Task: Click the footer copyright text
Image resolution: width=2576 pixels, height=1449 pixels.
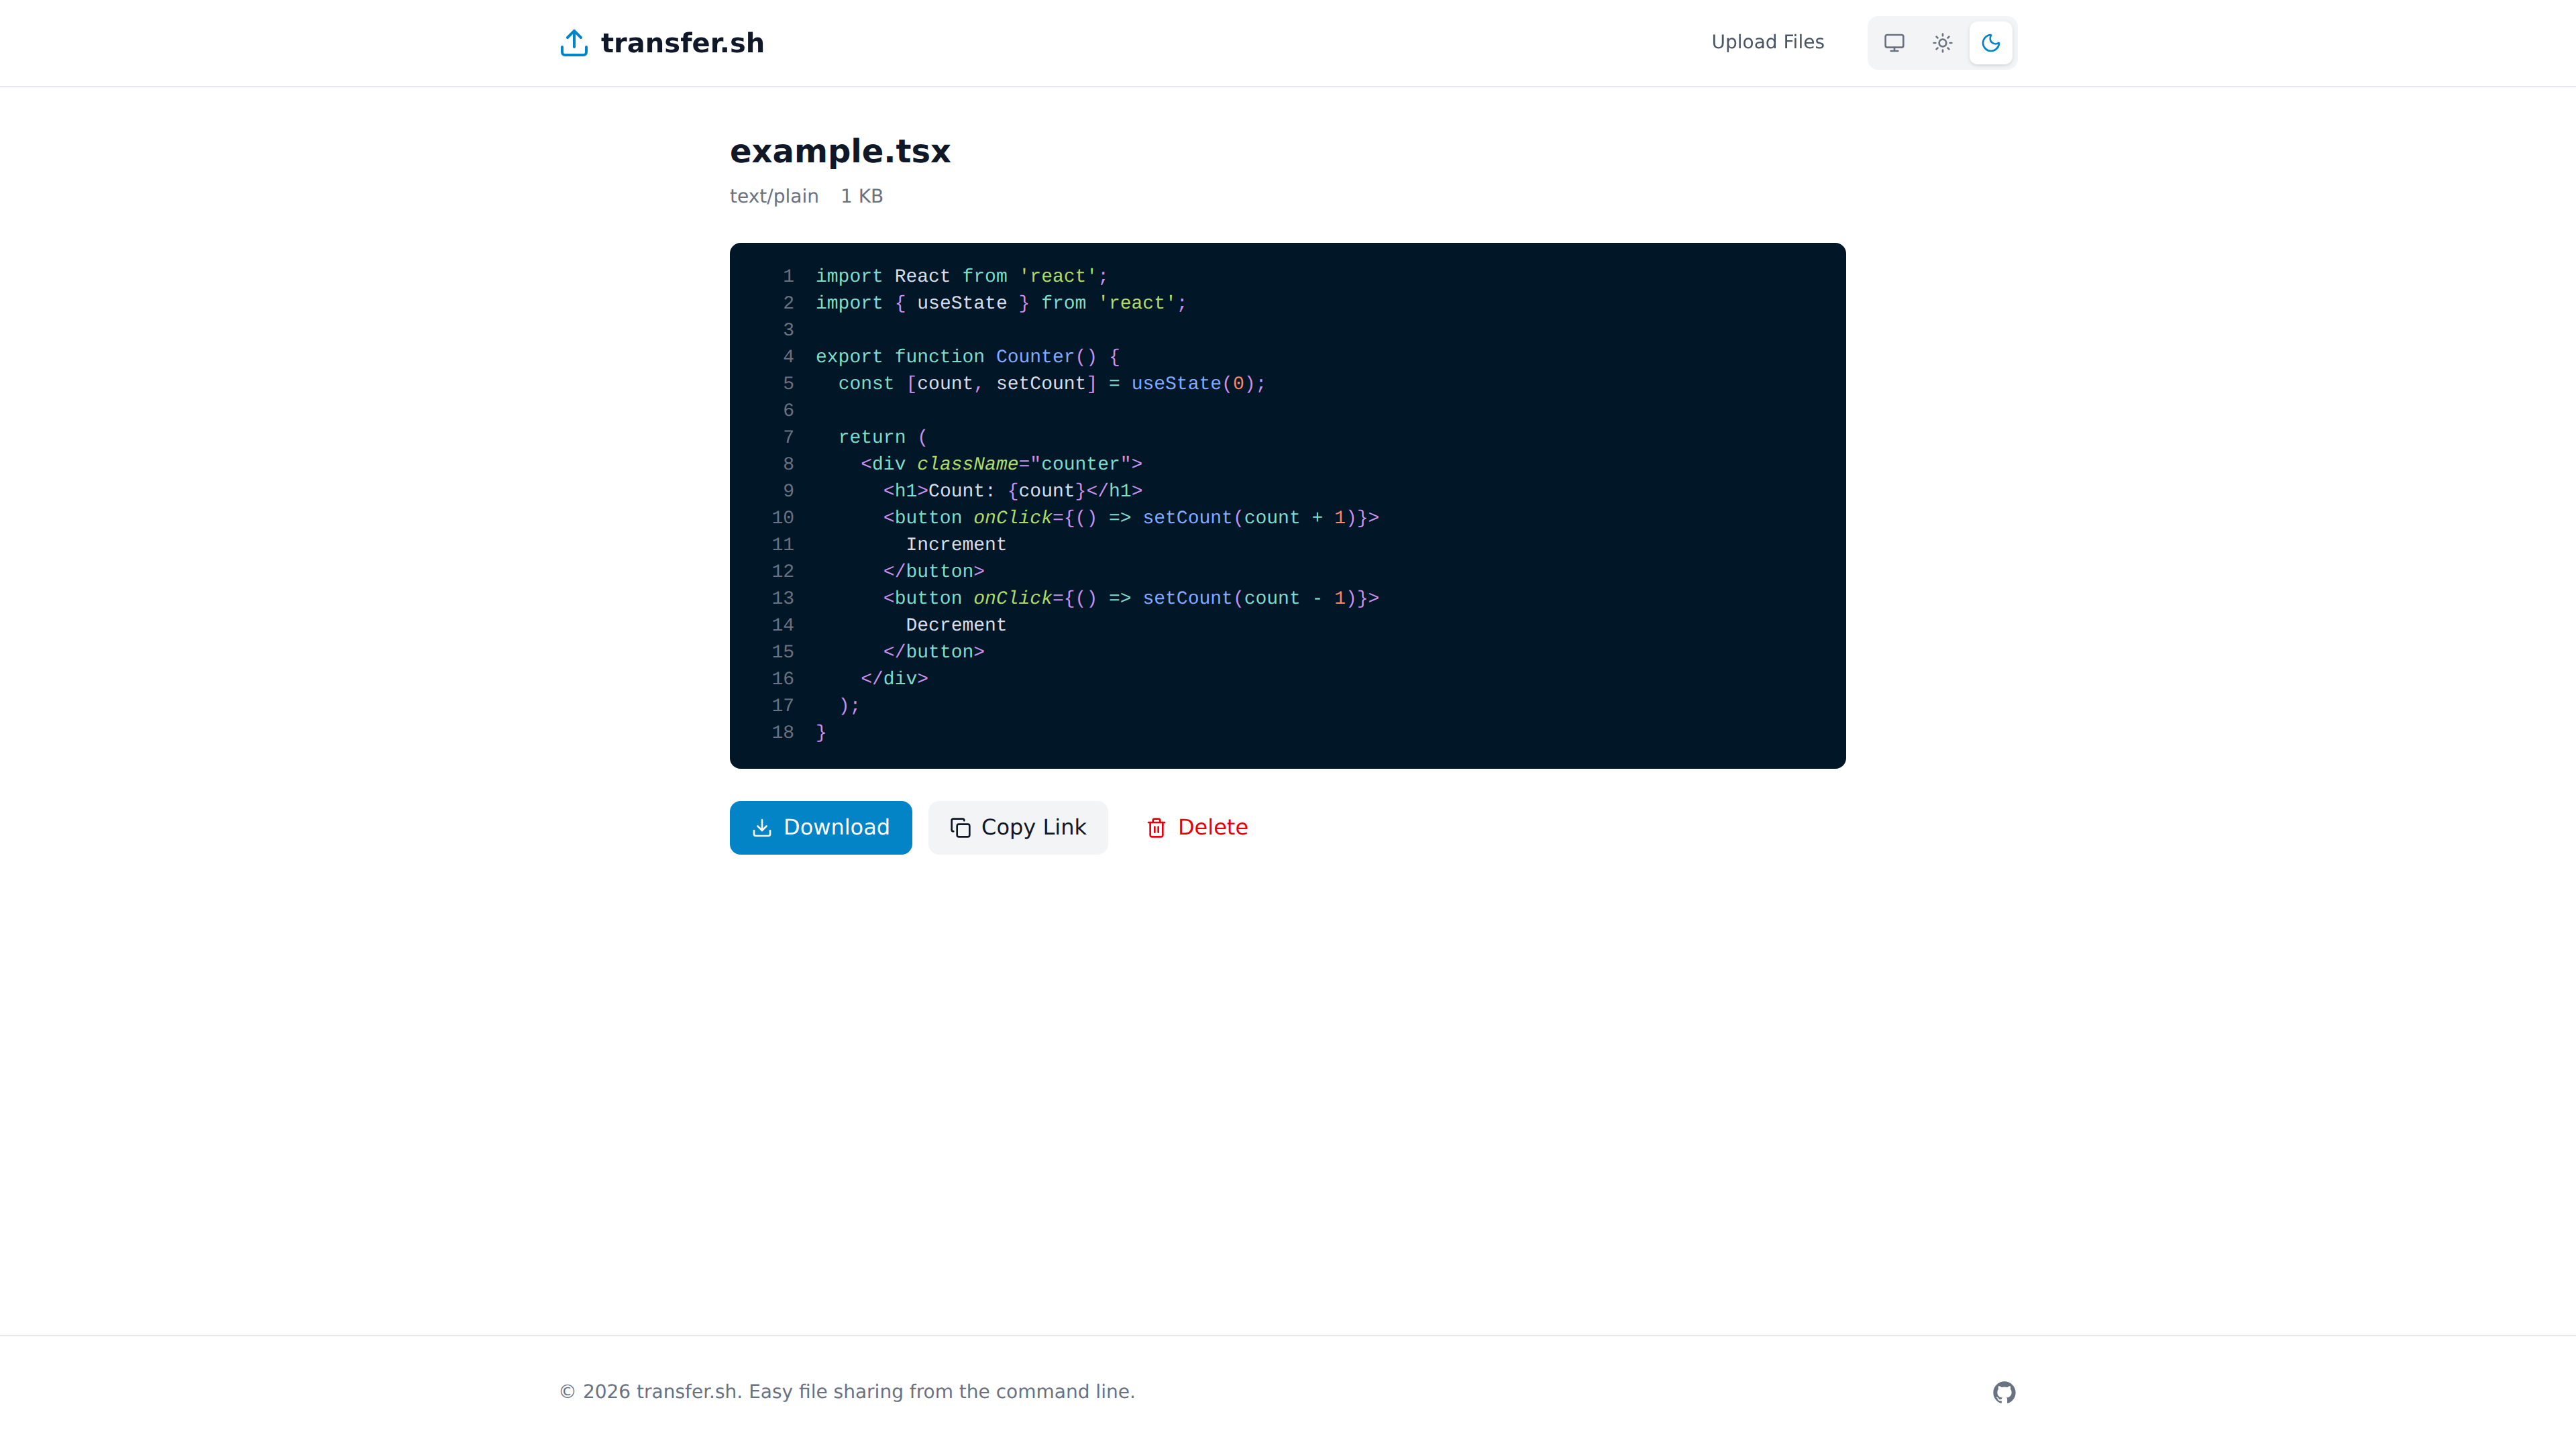Action: click(846, 1391)
